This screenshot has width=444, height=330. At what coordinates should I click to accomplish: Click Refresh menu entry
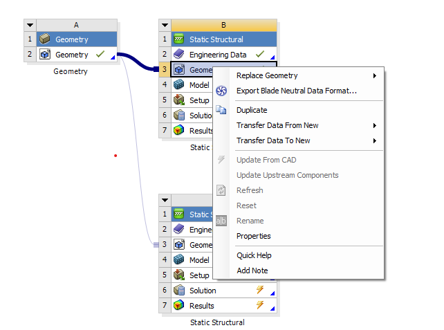coord(299,190)
